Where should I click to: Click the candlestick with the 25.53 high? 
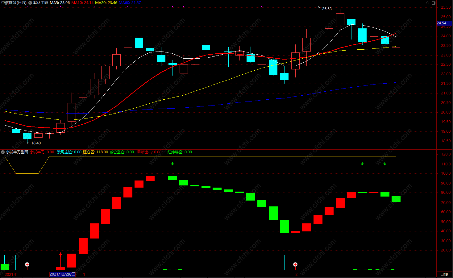318,30
